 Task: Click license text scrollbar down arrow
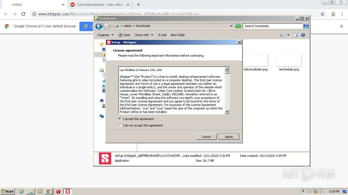(x=227, y=112)
